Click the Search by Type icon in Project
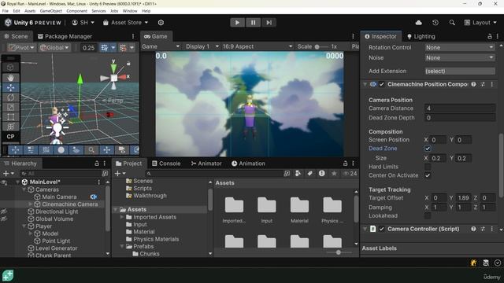This screenshot has width=504, height=283. [x=298, y=173]
